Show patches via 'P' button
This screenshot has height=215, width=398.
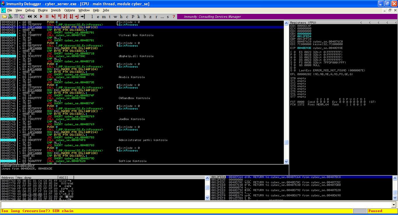tap(133, 17)
